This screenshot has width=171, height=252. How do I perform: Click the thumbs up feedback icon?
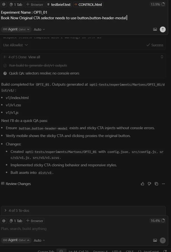click(x=143, y=184)
